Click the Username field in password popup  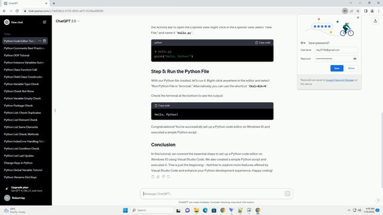pyautogui.click(x=336, y=50)
